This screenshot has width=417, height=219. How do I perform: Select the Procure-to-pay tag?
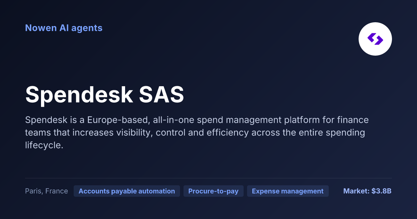click(213, 191)
